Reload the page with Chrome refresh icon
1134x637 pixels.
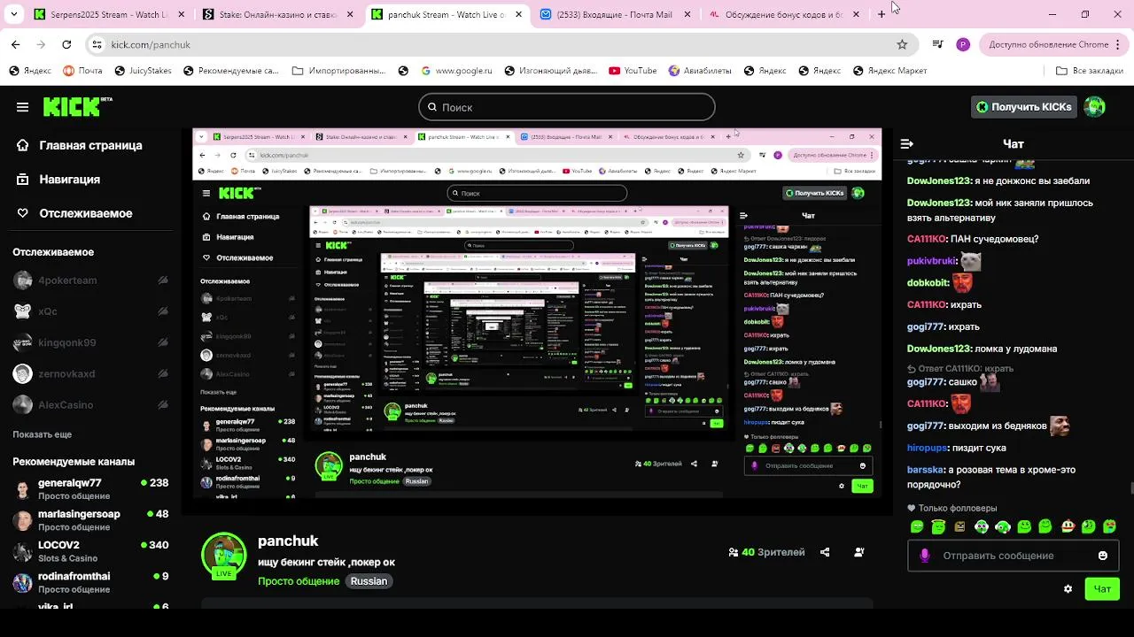point(66,44)
